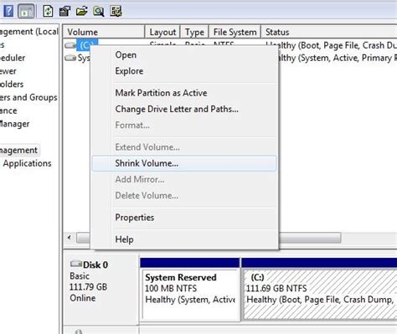
Task: Select Shrink Volume in context menu
Action: (184, 163)
